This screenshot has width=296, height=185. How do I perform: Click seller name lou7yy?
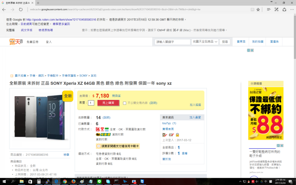click(166, 123)
